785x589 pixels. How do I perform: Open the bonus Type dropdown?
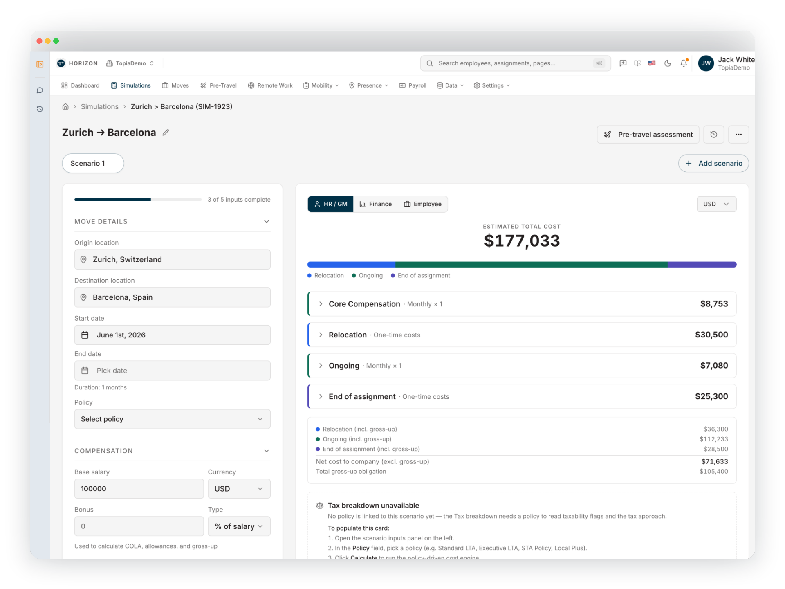[x=239, y=526]
